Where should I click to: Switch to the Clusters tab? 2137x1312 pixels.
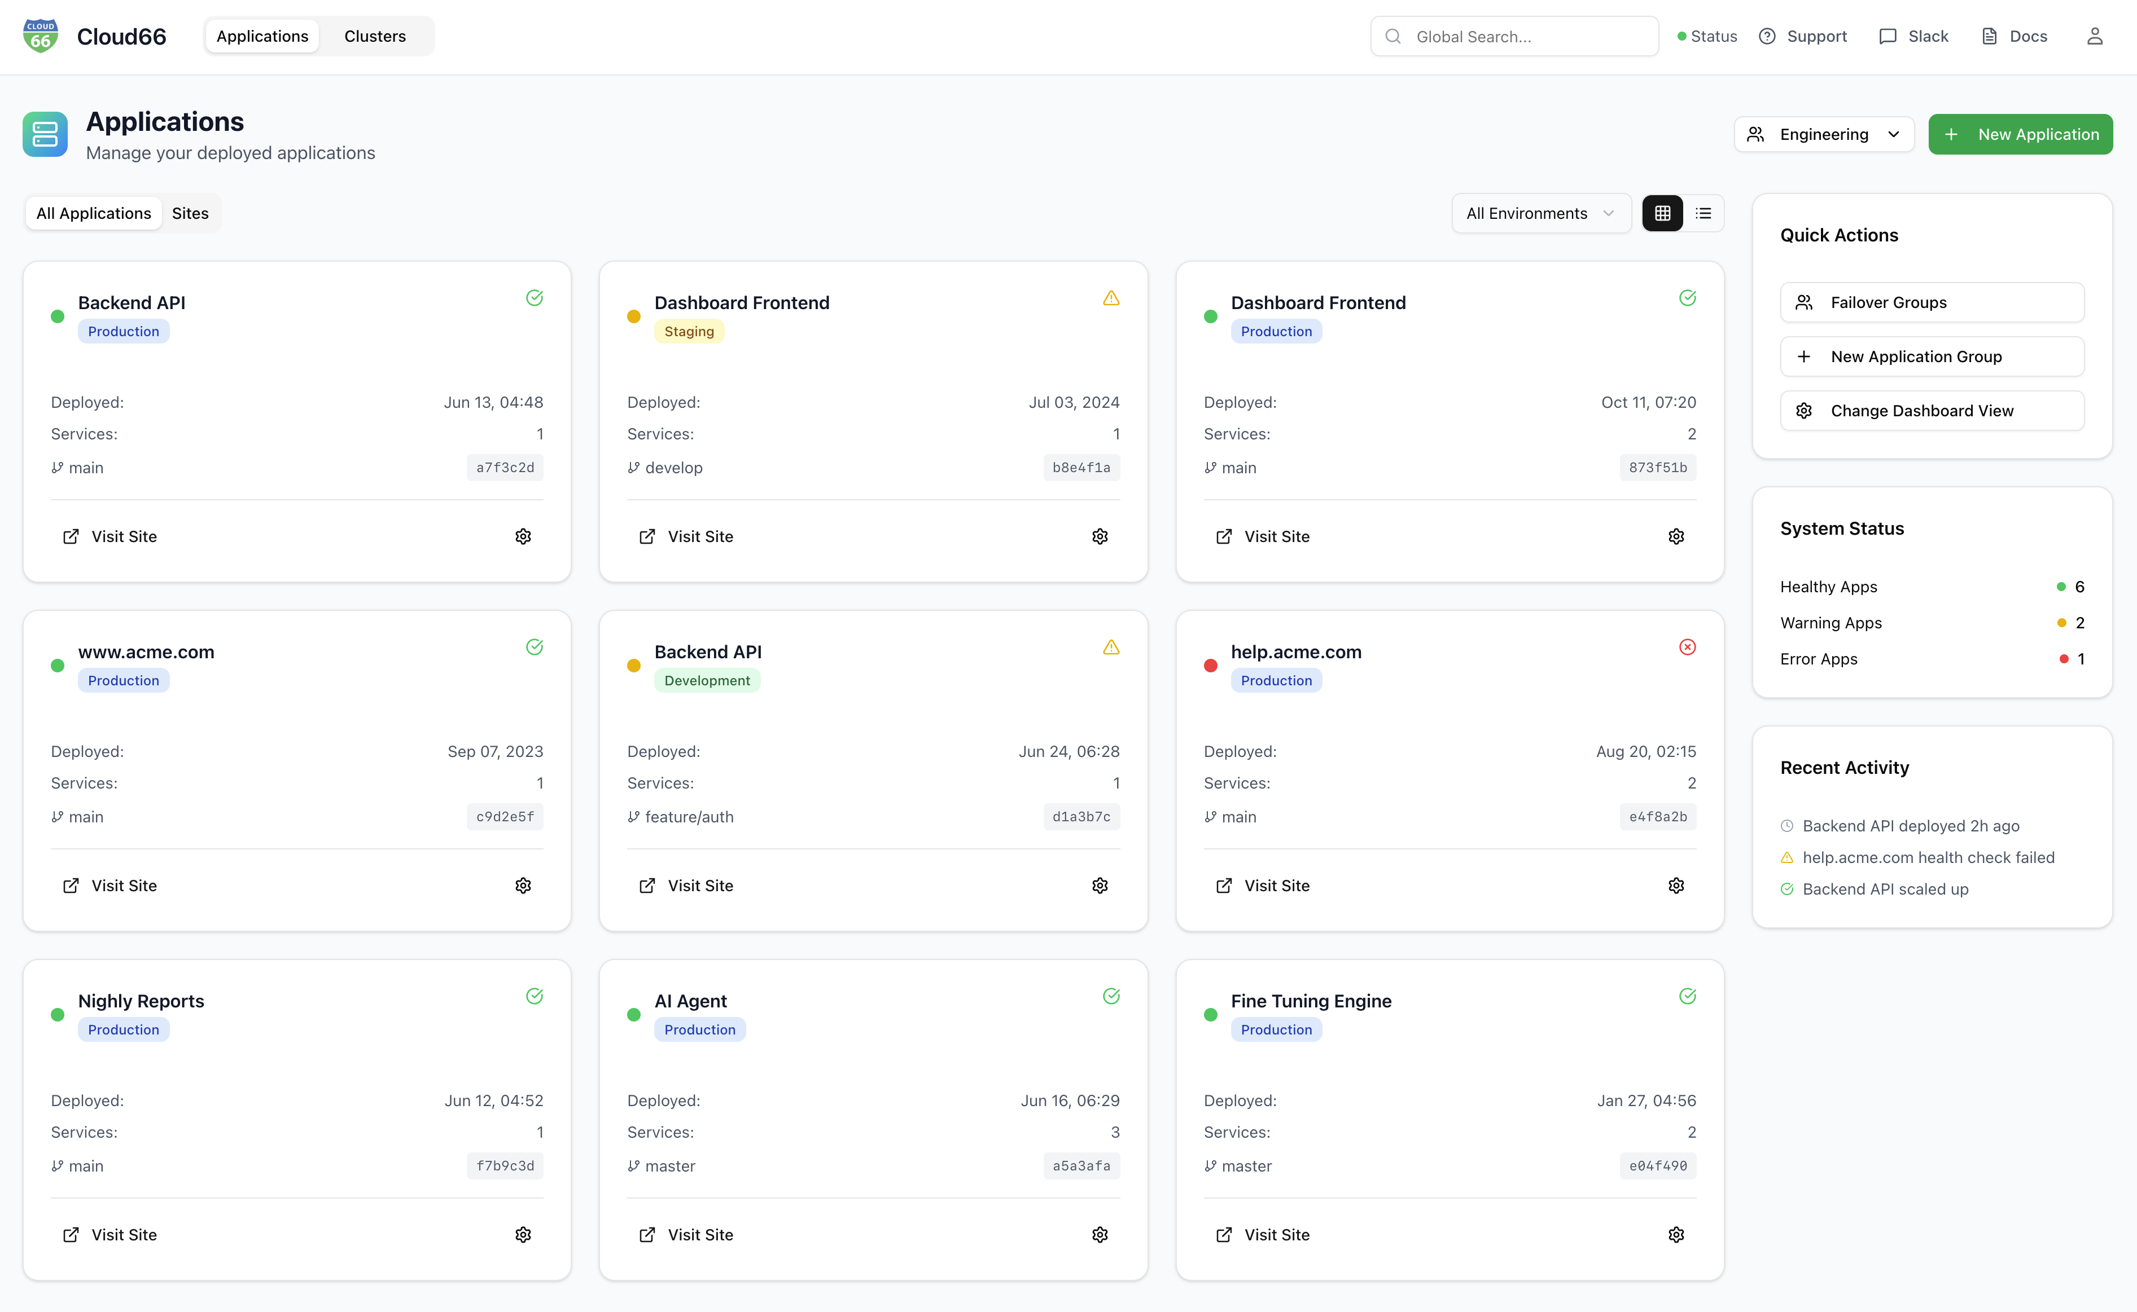[374, 37]
